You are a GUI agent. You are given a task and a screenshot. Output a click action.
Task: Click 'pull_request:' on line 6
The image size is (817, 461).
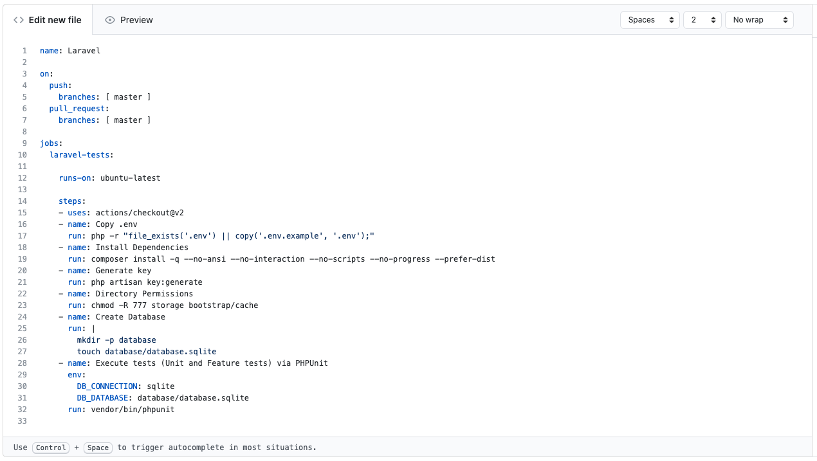click(x=79, y=109)
